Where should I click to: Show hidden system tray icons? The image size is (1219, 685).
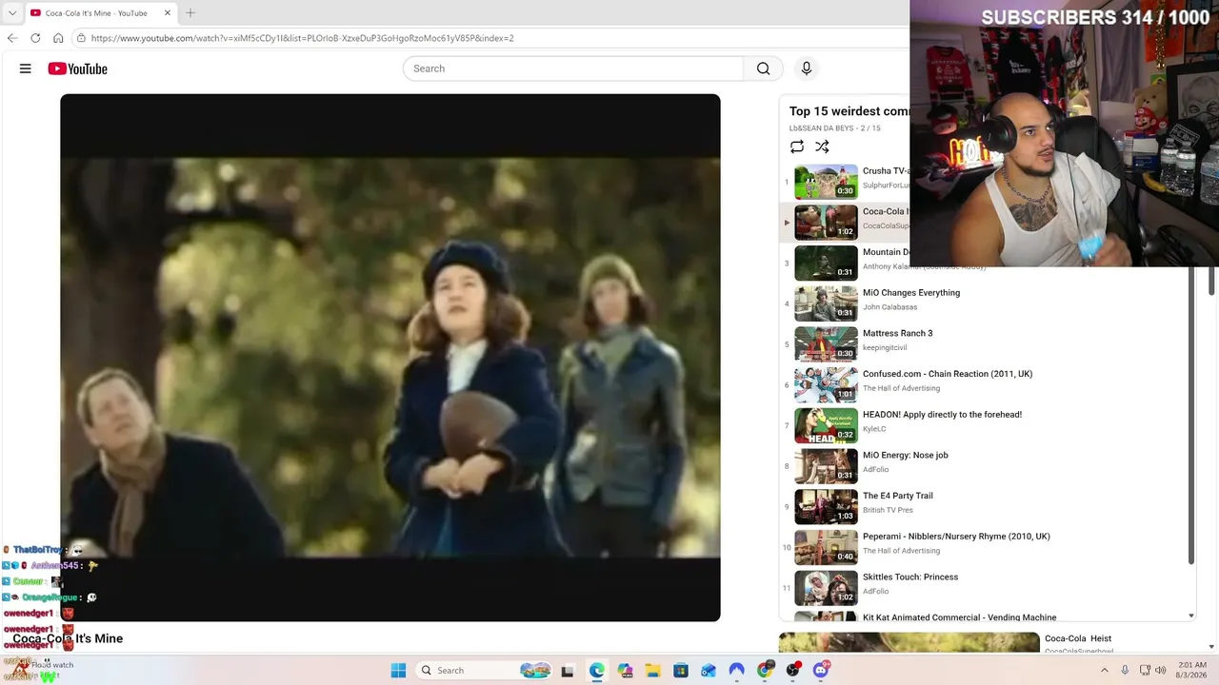[1105, 671]
